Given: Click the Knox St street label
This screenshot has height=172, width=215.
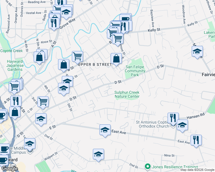Looking at the screenshot, I should point(47,42).
